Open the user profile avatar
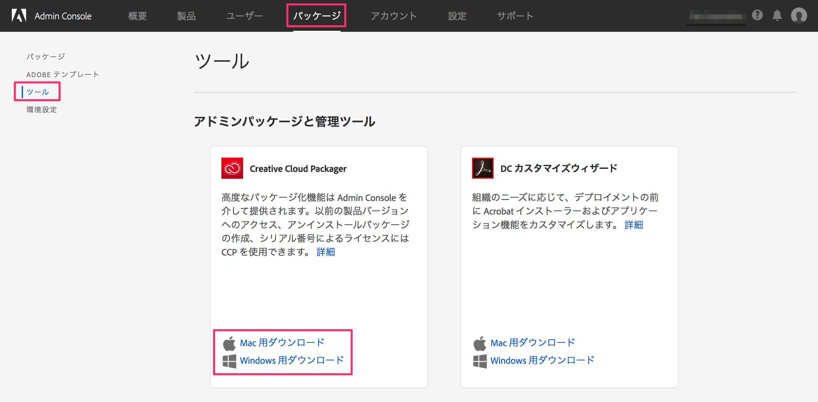Image resolution: width=818 pixels, height=402 pixels. [x=799, y=16]
